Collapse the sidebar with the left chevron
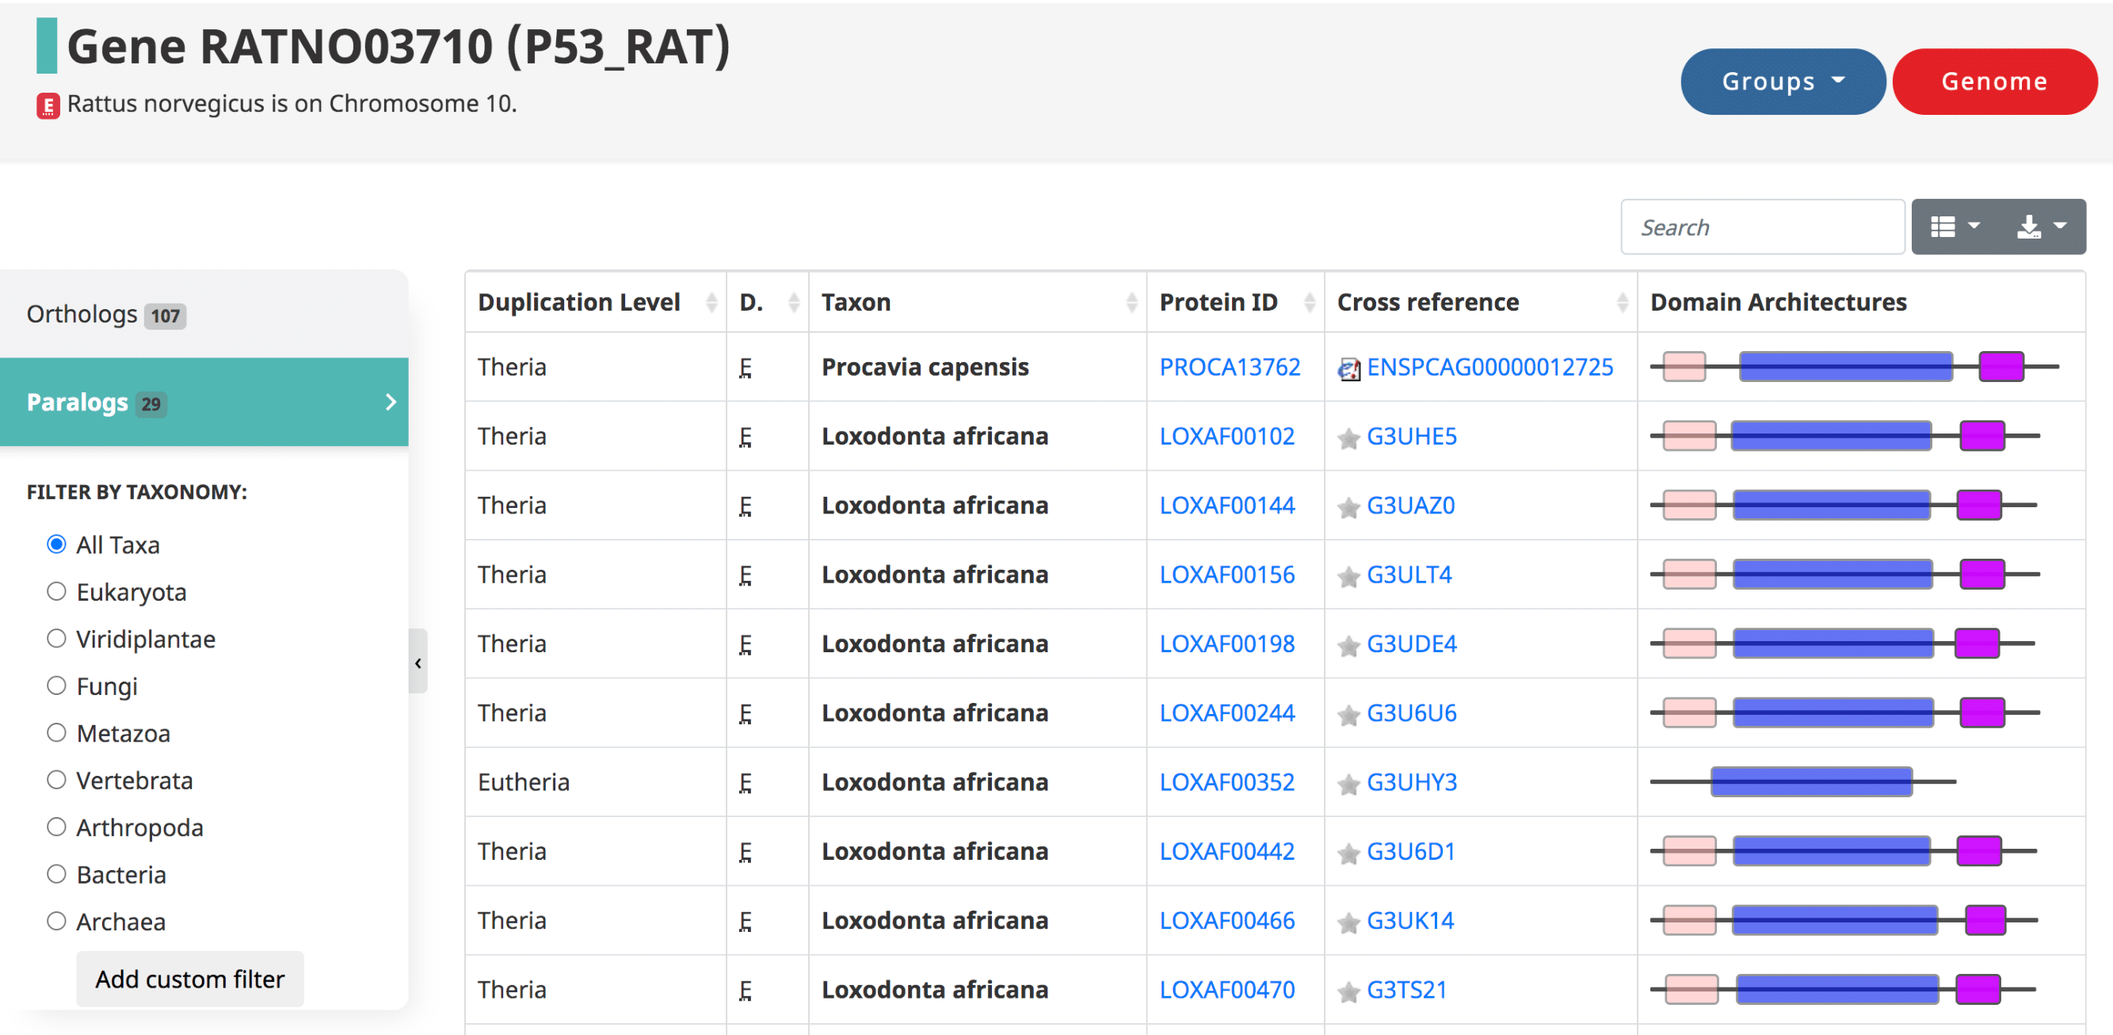2113x1035 pixels. pyautogui.click(x=418, y=663)
